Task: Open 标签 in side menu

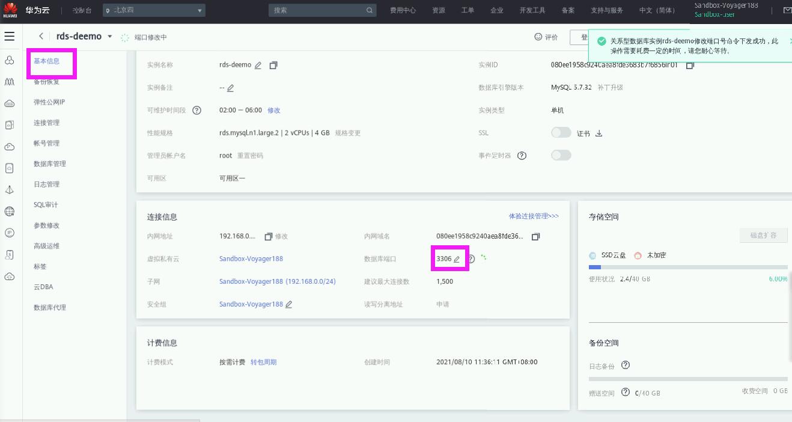Action: (x=40, y=266)
